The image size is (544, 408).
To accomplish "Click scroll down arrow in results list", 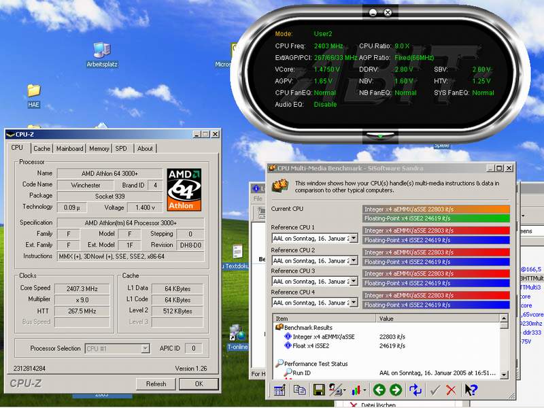I will [x=504, y=375].
